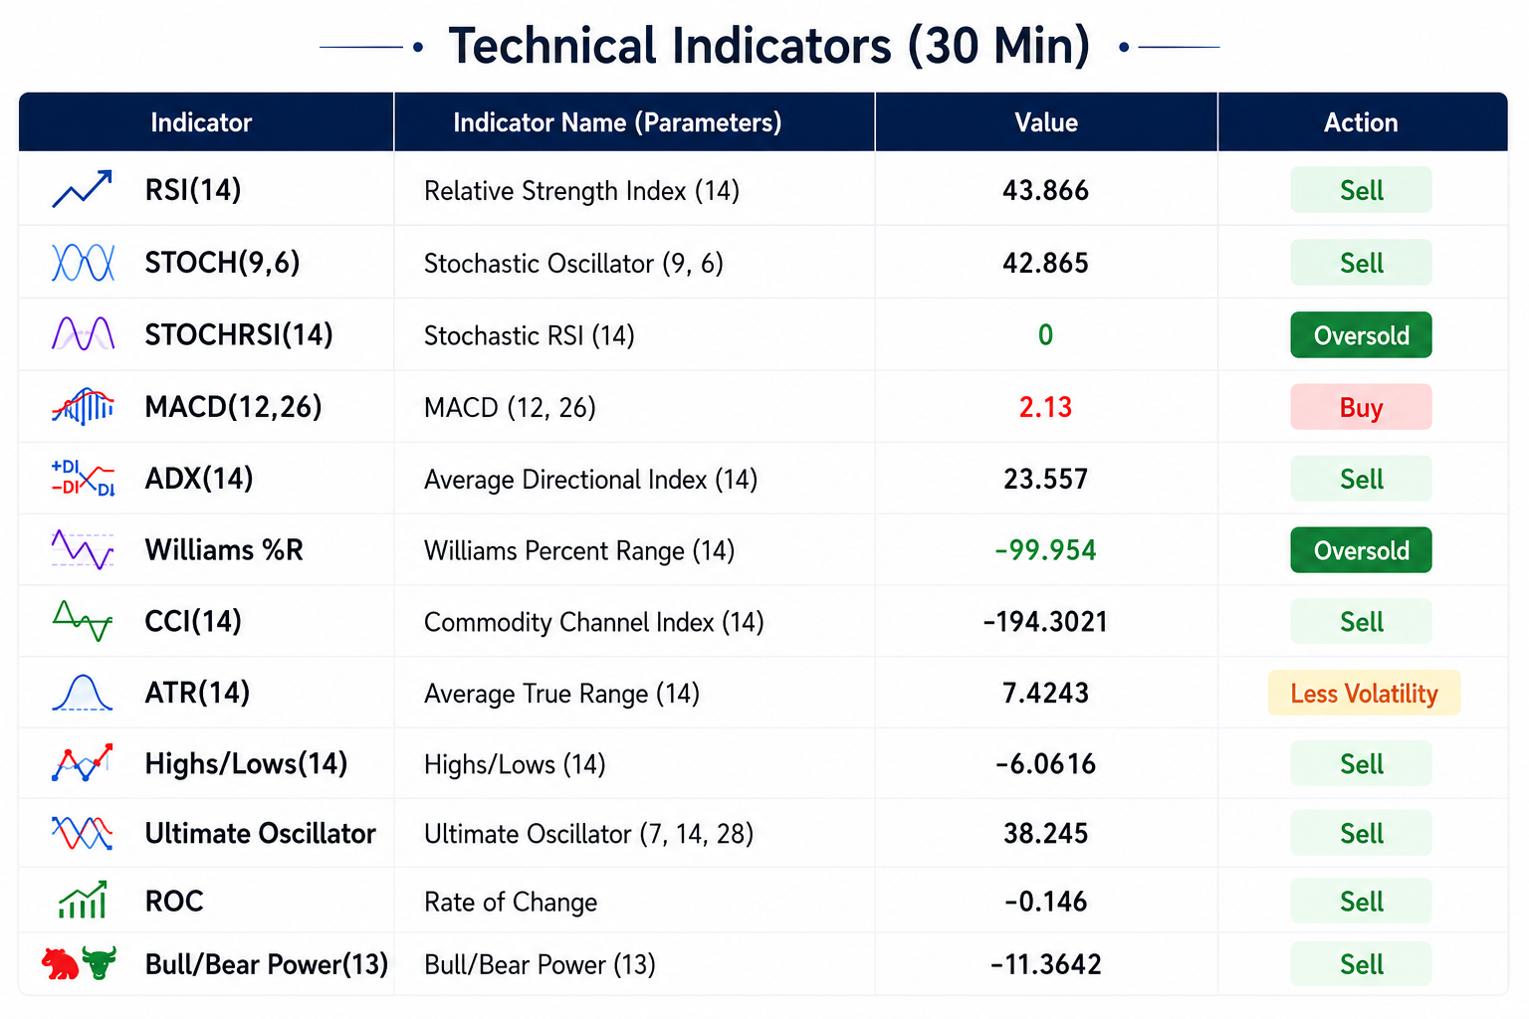
Task: Select the STOCHRSI(14) purple wave icon
Action: 83,334
